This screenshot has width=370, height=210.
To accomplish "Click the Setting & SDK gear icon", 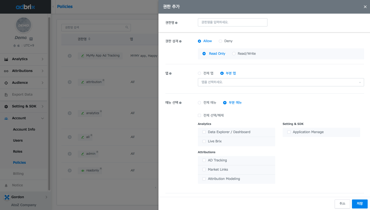I will coord(6,106).
